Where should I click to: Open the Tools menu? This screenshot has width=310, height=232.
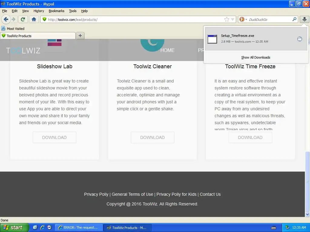73,11
